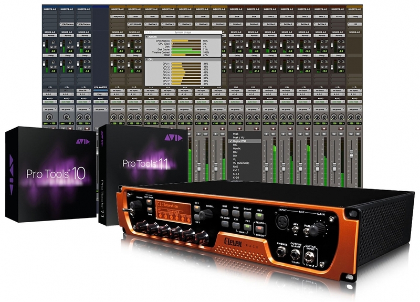Click the Ivory track volume fader
Viewport: 420px width, 302px height.
pos(351,153)
